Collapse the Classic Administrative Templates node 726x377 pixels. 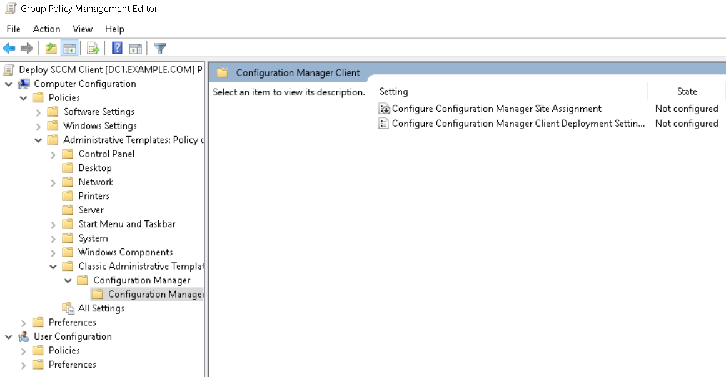(x=54, y=267)
